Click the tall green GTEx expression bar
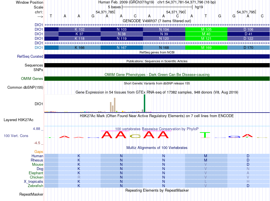The width and height of the screenshot is (270, 201). click(144, 103)
